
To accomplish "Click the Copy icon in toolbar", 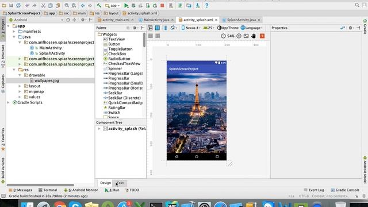I will (51, 5).
